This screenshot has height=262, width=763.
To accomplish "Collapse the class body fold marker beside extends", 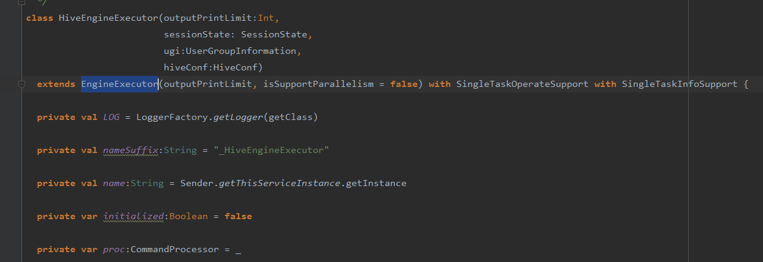I will click(21, 84).
